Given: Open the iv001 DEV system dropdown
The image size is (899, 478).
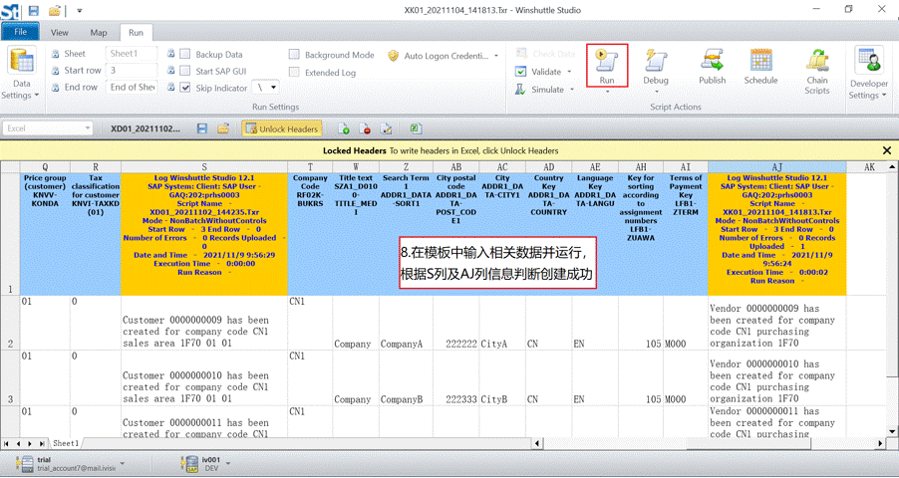Looking at the screenshot, I should pos(228,463).
